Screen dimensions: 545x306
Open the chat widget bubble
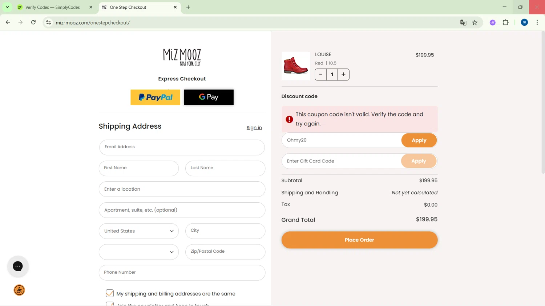[18, 266]
